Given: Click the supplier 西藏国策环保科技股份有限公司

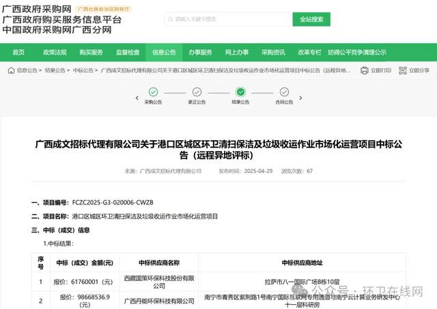Looking at the screenshot, I should tap(159, 282).
